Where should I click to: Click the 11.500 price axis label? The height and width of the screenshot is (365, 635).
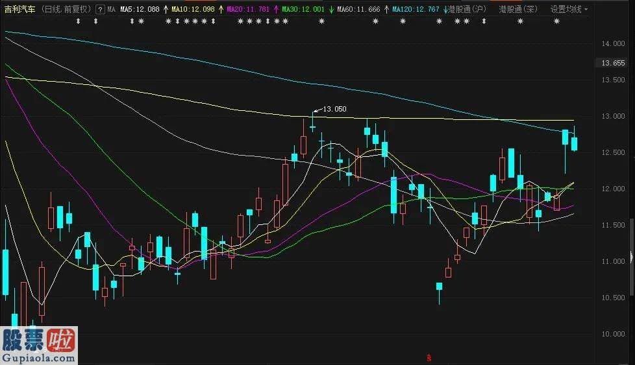tap(613, 225)
